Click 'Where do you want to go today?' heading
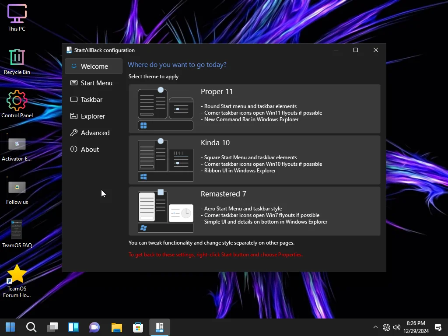This screenshot has height=336, width=448. 177,65
